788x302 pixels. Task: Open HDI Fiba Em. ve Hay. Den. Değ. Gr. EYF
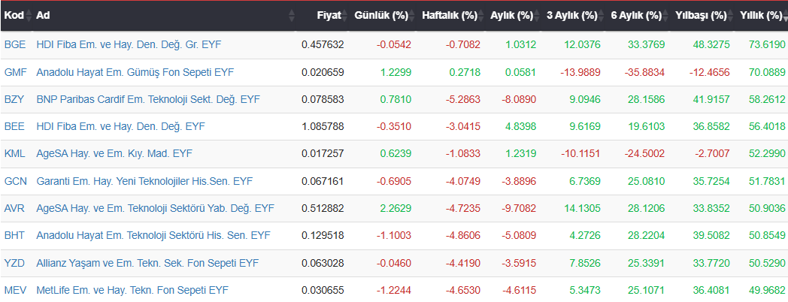[129, 45]
